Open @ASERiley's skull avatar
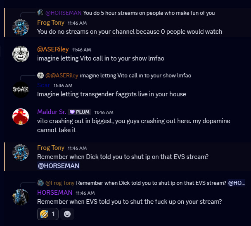Screen dimensions: 251x226 point(21,54)
